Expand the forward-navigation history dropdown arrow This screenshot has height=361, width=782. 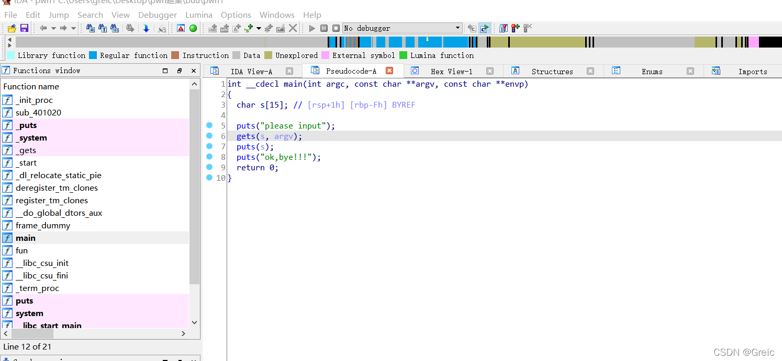[73, 28]
